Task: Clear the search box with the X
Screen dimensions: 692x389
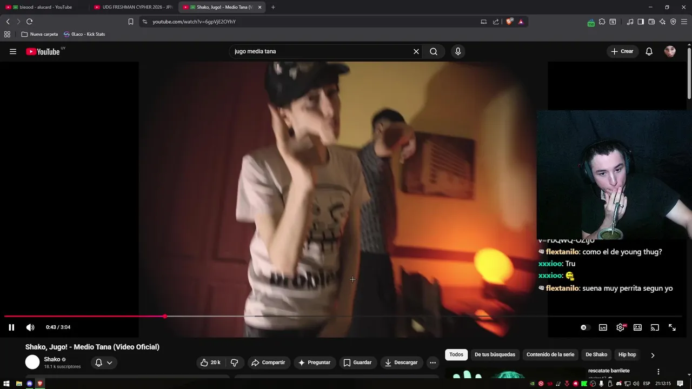Action: tap(416, 51)
